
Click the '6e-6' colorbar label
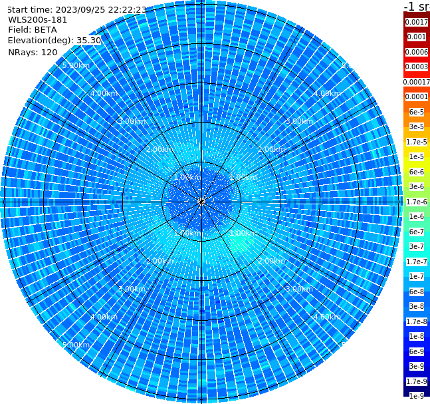click(417, 172)
